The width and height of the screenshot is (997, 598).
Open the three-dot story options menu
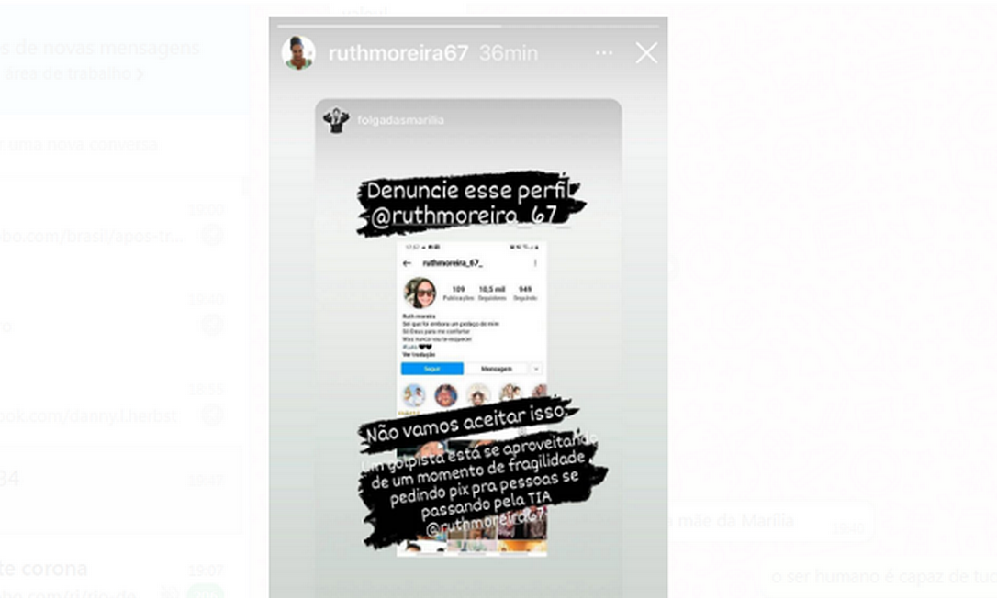point(604,53)
